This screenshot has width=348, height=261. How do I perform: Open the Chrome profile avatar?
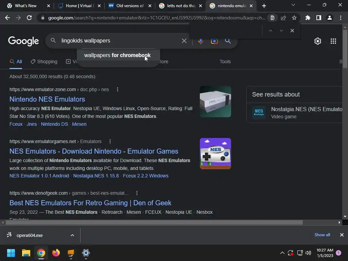coord(330,18)
